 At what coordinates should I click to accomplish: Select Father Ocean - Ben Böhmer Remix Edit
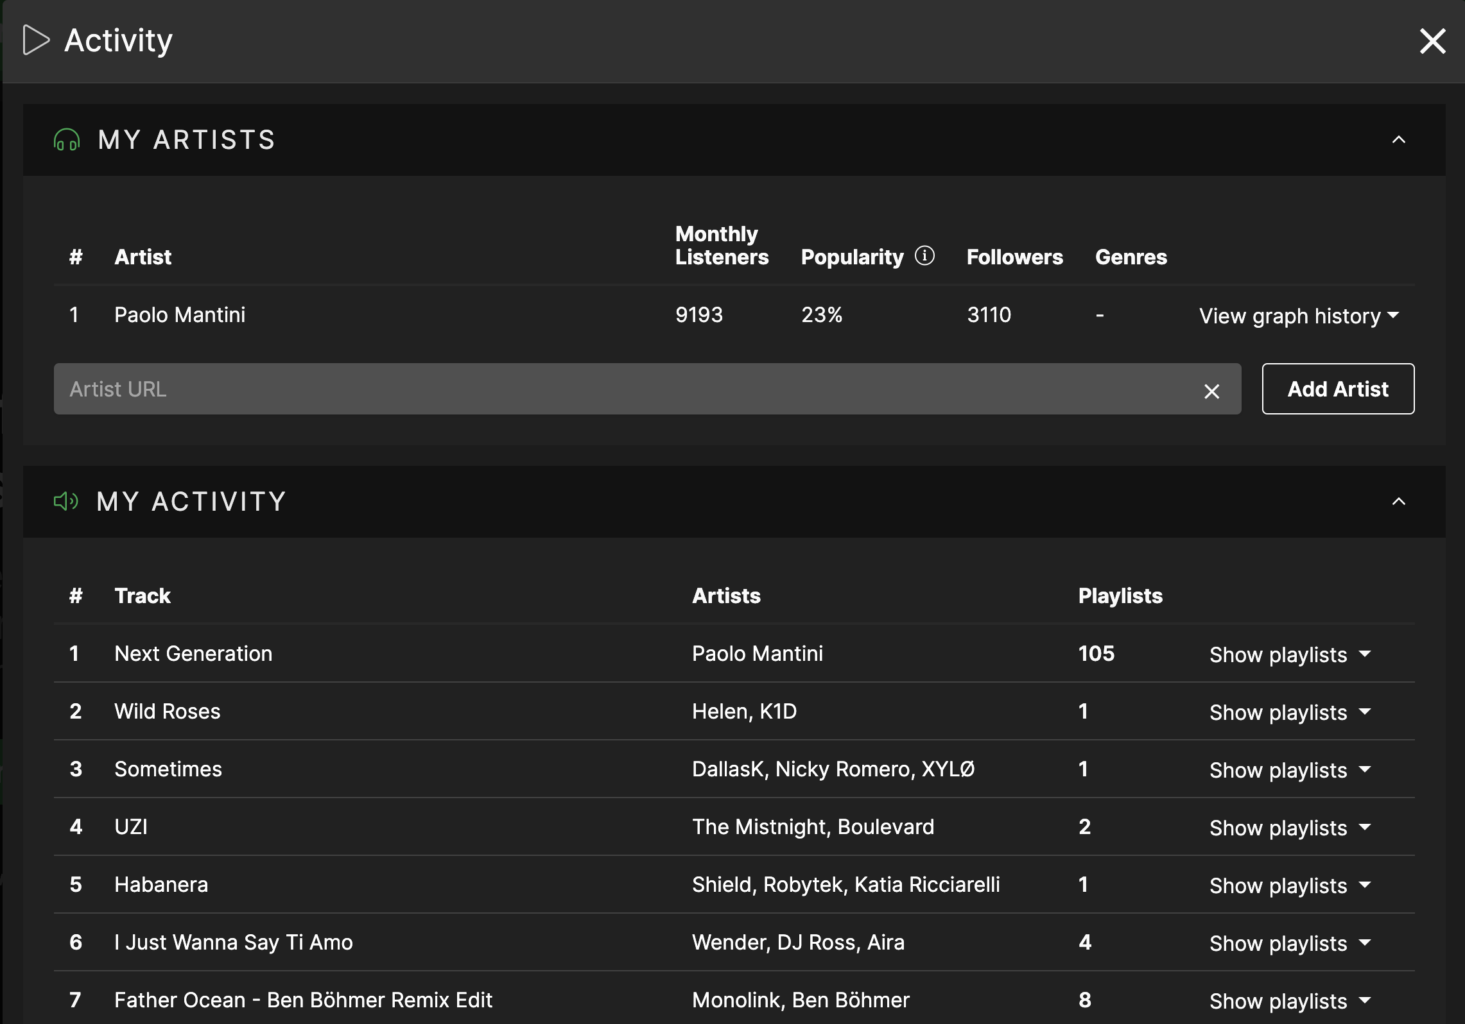[303, 1000]
